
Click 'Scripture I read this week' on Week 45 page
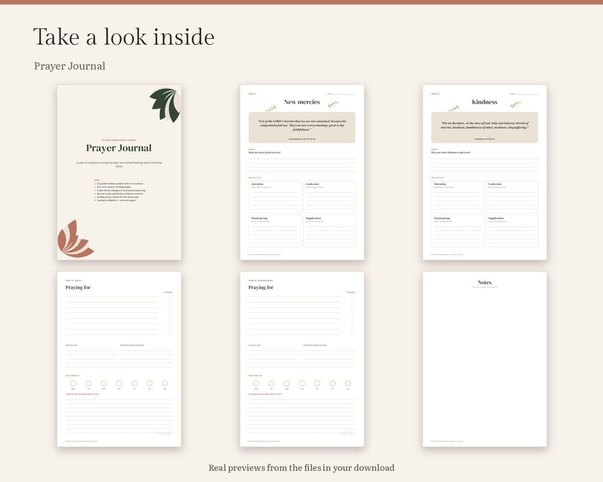[315, 345]
